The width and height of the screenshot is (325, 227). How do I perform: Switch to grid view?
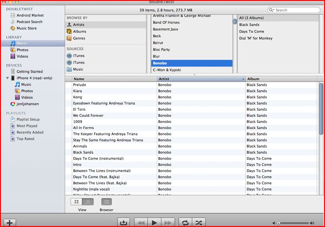pos(76,202)
